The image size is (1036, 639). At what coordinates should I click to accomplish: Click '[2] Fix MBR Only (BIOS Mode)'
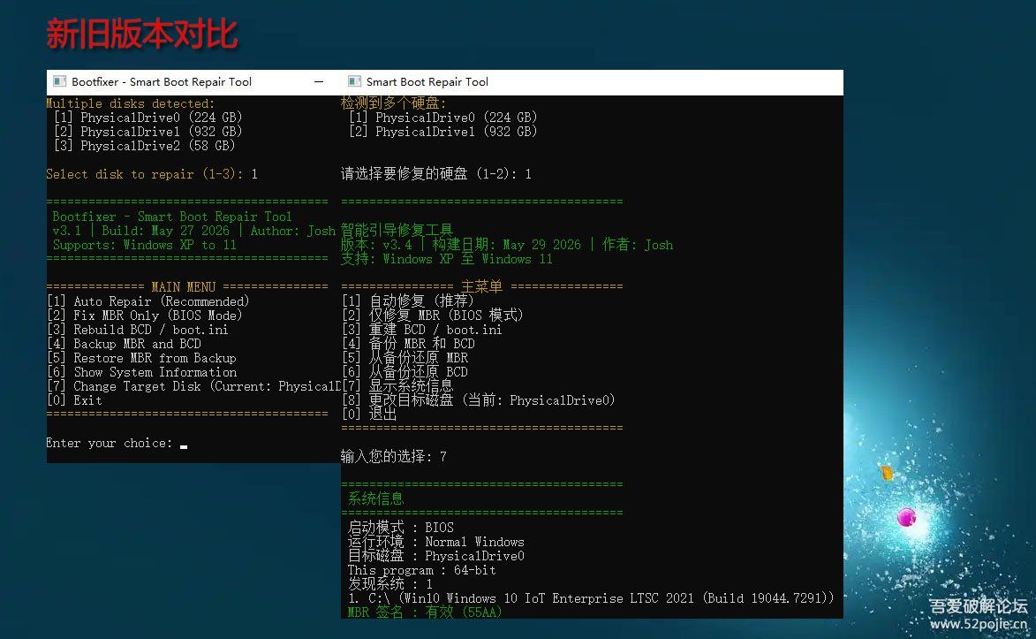coord(144,316)
